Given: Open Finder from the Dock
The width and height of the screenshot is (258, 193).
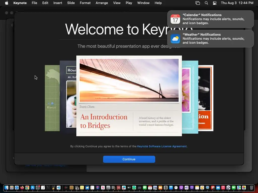Looking at the screenshot, I should click(x=6, y=187).
